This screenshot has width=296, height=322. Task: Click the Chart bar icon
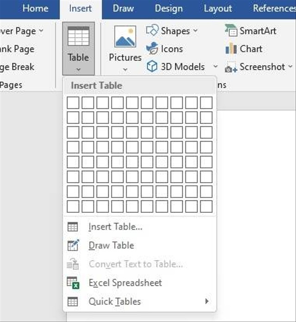(x=231, y=49)
